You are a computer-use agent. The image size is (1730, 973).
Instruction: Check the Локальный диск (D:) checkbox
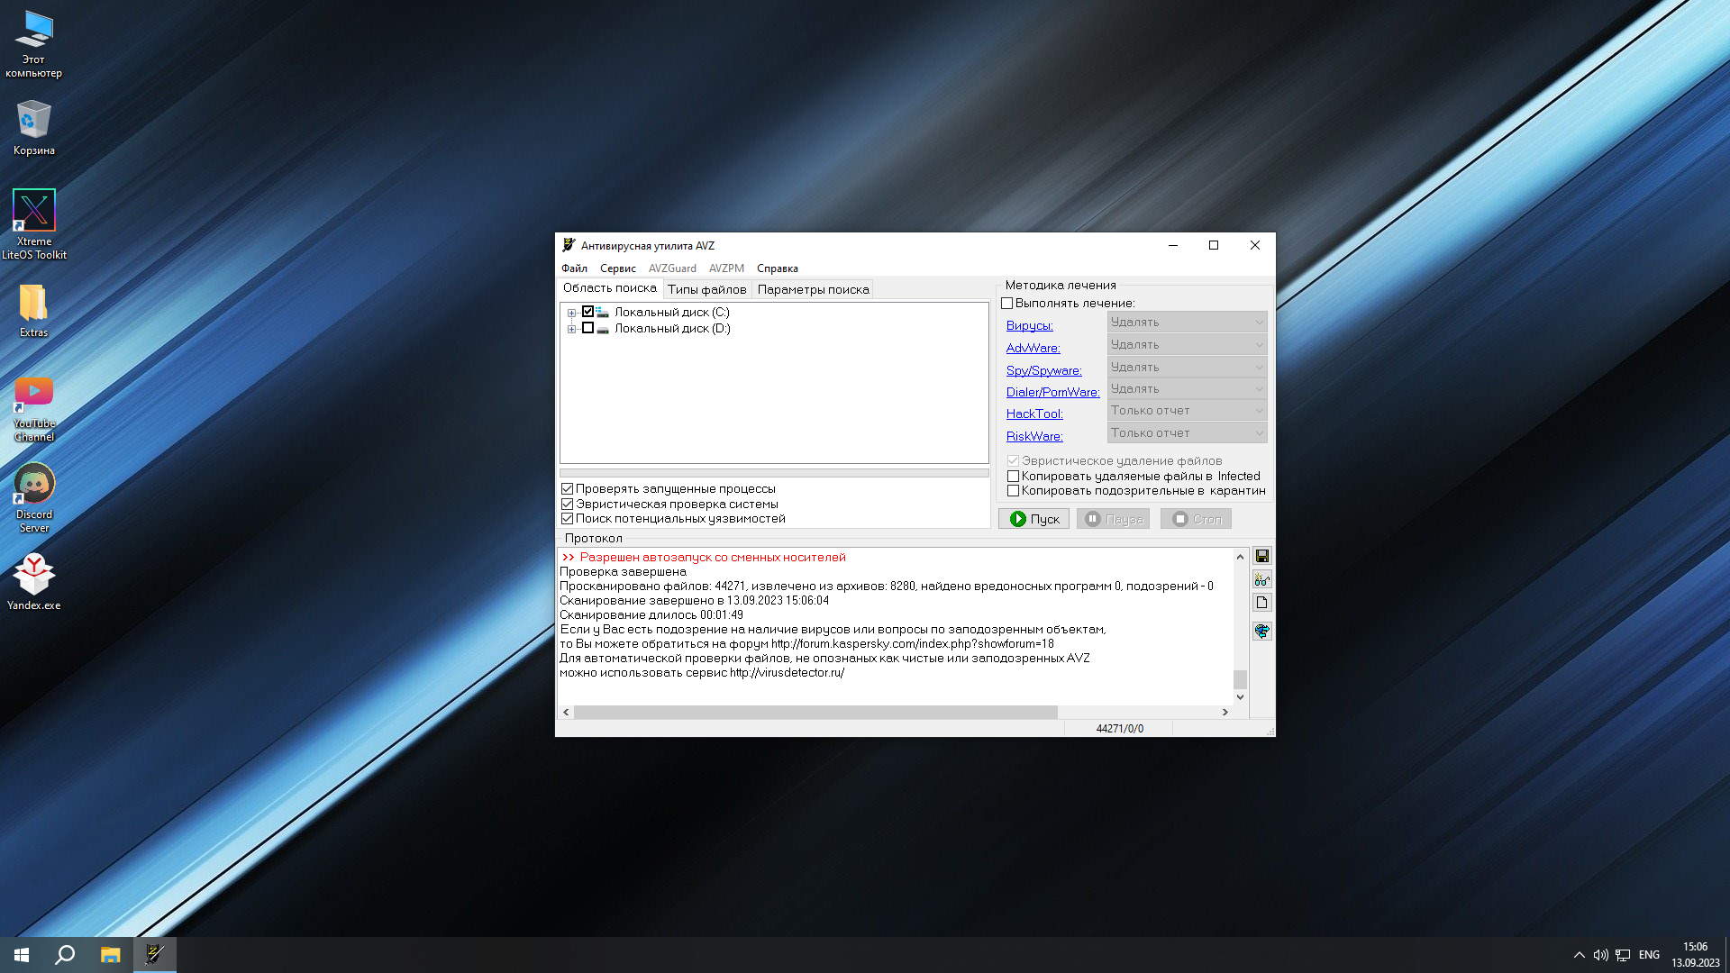pos(587,329)
